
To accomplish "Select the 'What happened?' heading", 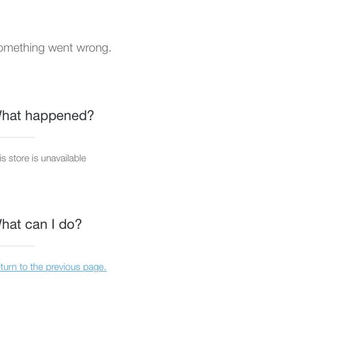I will 46,116.
